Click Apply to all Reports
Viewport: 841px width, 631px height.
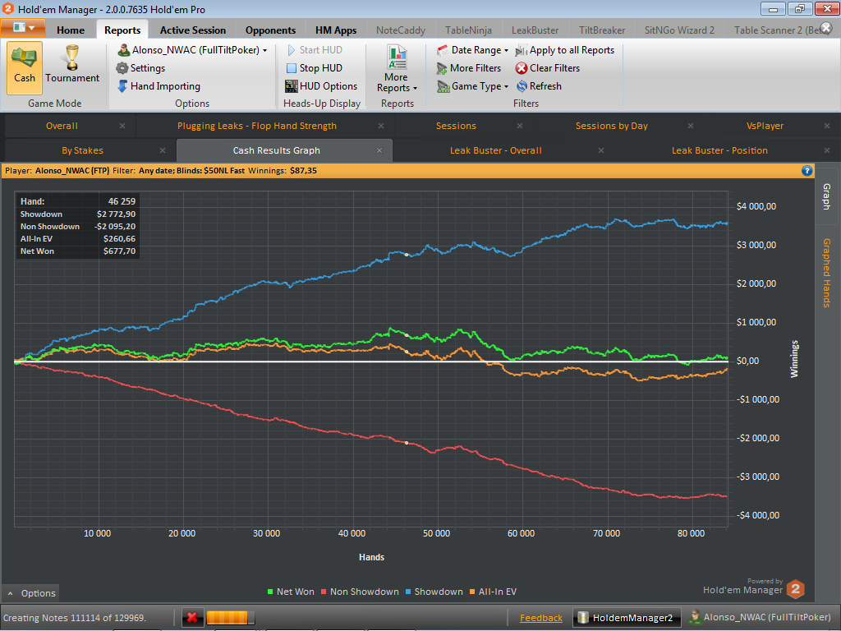565,50
